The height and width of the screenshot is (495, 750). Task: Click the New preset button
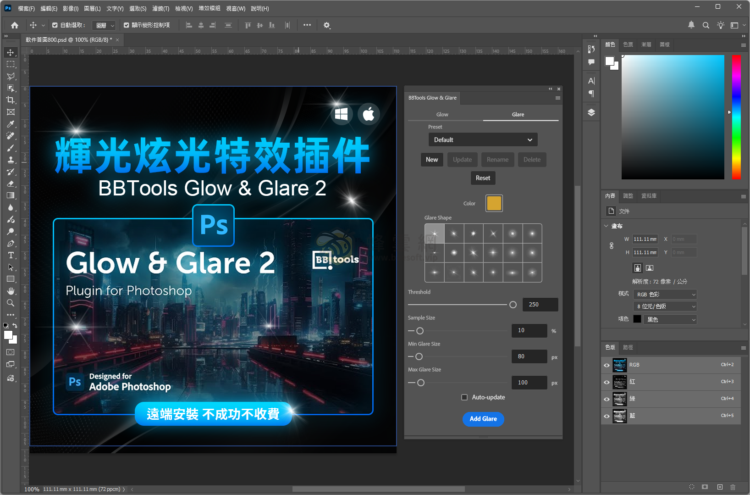432,160
